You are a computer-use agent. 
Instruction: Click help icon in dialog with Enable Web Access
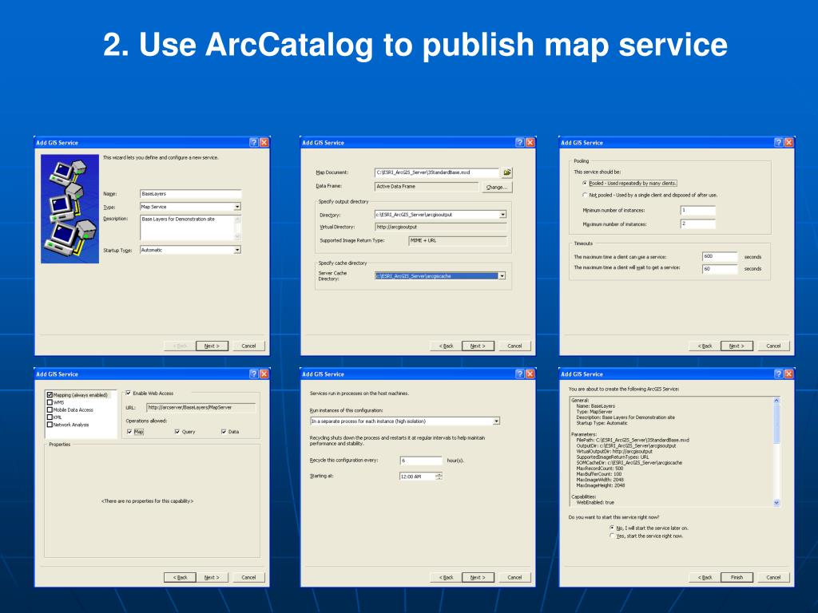tap(253, 374)
